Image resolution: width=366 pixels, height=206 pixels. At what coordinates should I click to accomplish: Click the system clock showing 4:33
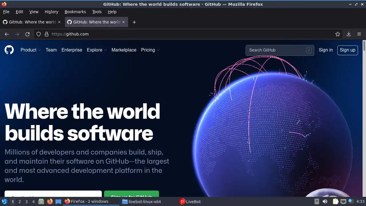pyautogui.click(x=360, y=201)
